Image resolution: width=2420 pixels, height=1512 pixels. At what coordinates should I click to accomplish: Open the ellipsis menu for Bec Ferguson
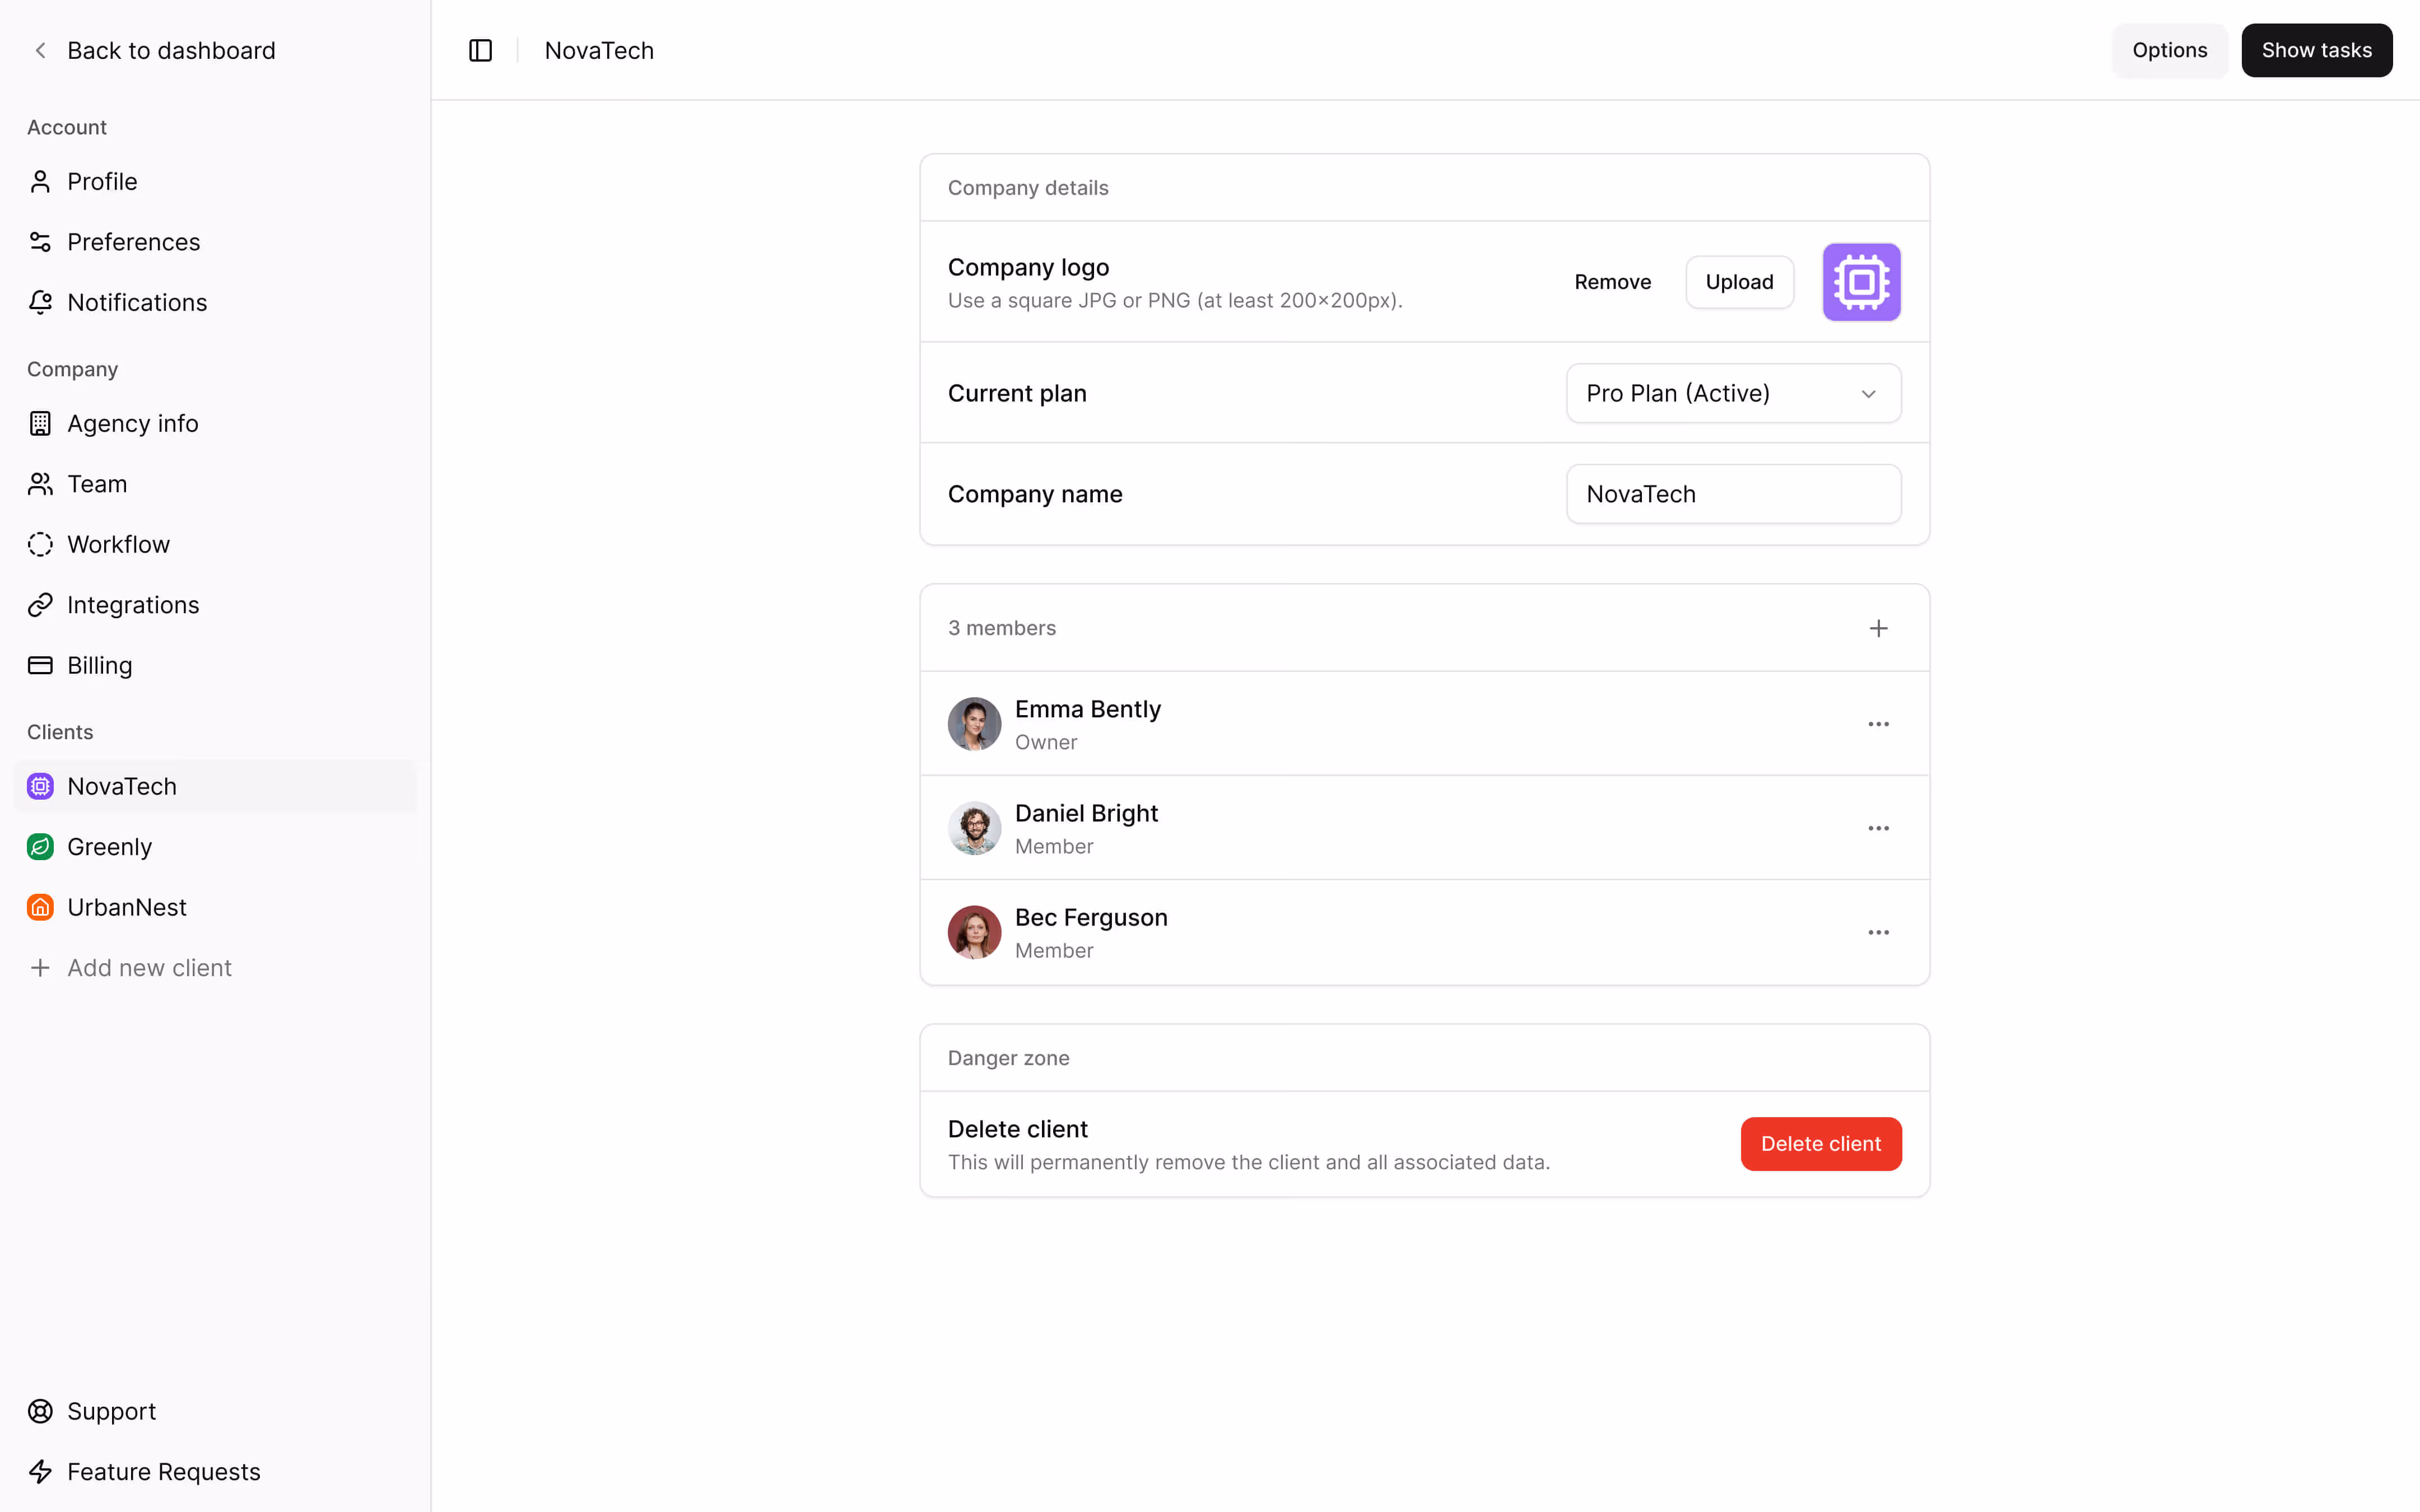pos(1878,931)
